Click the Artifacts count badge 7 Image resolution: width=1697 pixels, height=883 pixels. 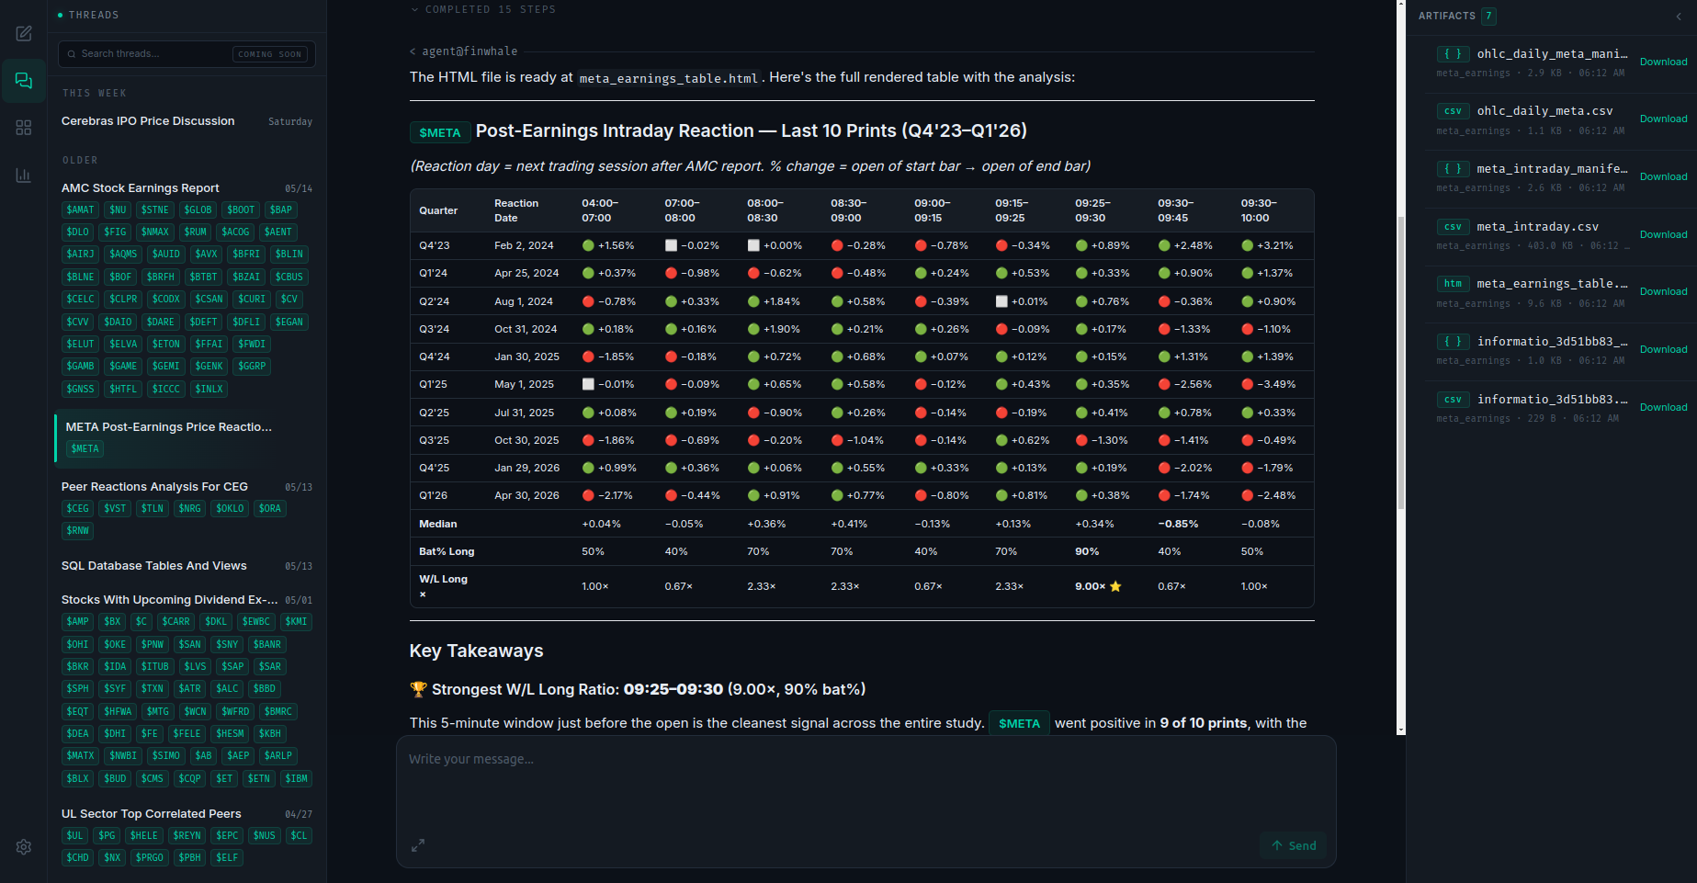(x=1489, y=16)
